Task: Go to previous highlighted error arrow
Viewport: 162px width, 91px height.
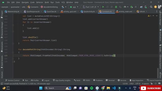Action: coord(153,16)
